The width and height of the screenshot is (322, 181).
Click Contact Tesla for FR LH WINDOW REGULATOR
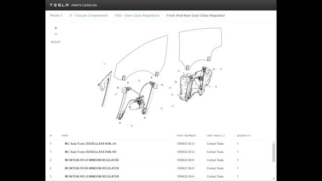pyautogui.click(x=215, y=160)
